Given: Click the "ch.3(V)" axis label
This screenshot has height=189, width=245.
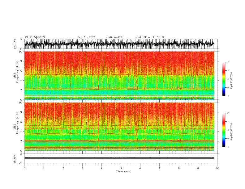Looking at the screenshot, I should (15, 158).
